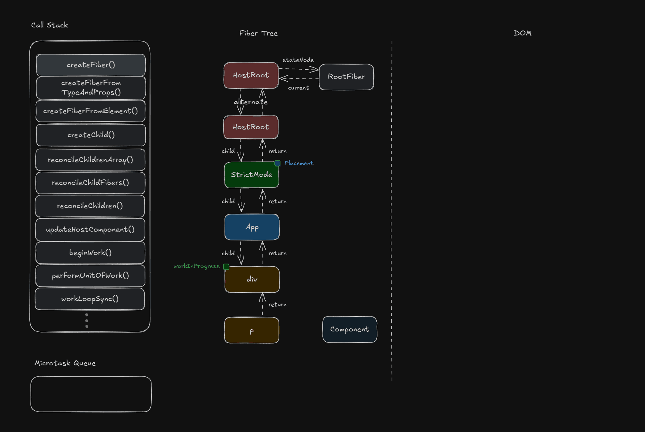This screenshot has width=645, height=432.
Task: Click the updateHostComponent() stack frame
Action: pyautogui.click(x=90, y=229)
